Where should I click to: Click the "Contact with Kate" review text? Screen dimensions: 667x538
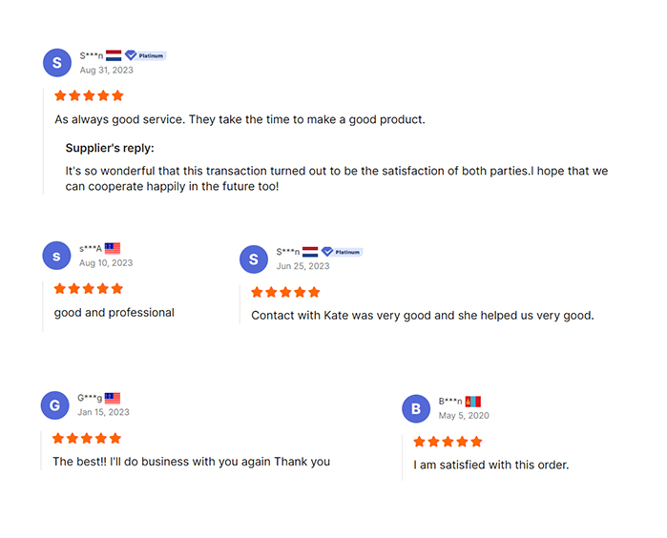coord(422,315)
